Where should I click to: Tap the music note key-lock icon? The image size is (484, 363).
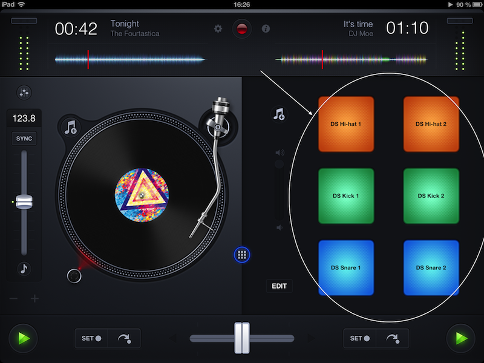coord(25,269)
